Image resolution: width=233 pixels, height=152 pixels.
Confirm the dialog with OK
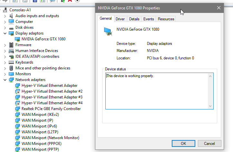coord(183,143)
